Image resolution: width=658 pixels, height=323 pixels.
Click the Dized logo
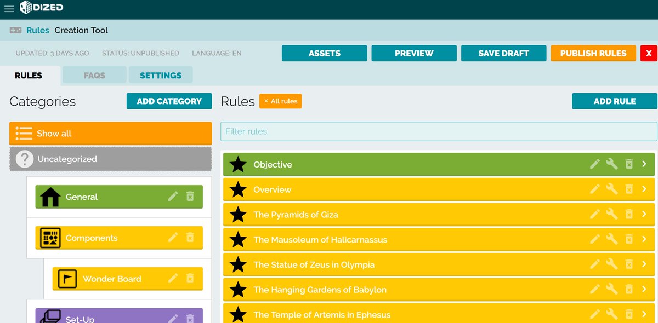41,8
